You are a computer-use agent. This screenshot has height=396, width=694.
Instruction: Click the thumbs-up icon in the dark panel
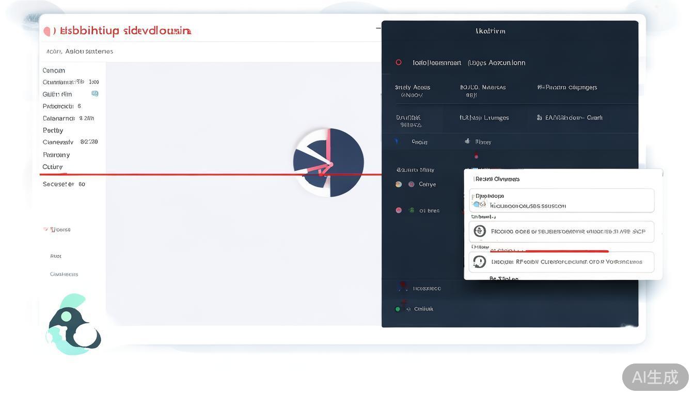(467, 141)
